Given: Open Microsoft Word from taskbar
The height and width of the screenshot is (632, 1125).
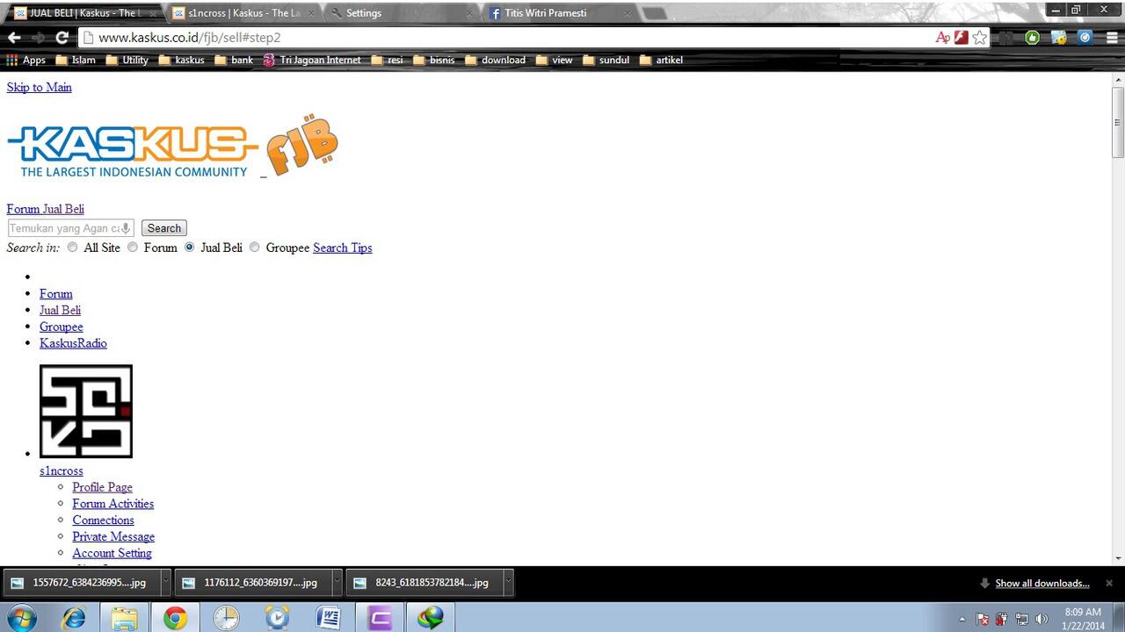Looking at the screenshot, I should 328,618.
